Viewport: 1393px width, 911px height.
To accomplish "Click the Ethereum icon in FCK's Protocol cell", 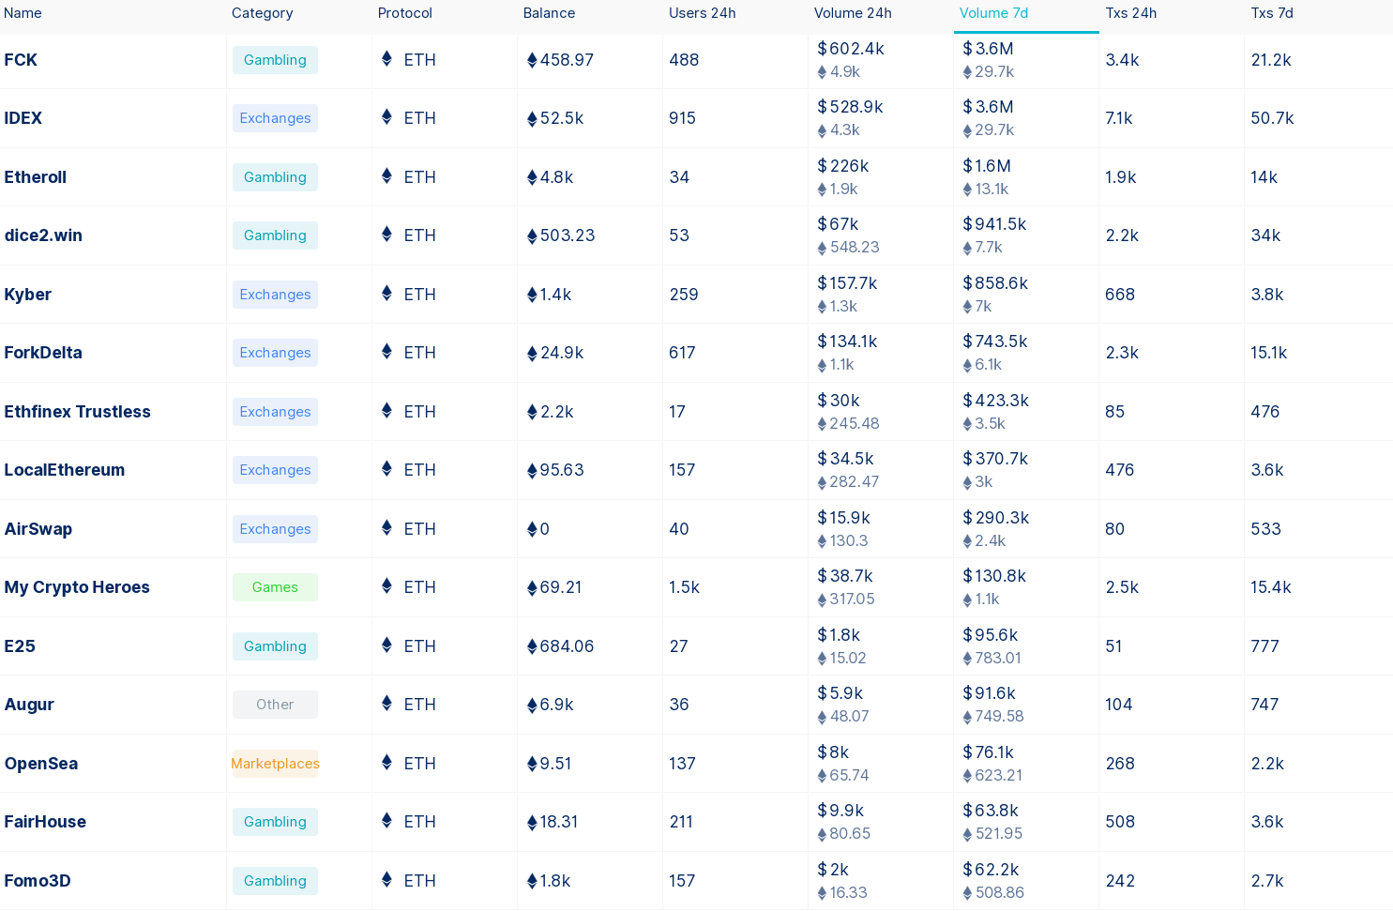I will (x=386, y=59).
